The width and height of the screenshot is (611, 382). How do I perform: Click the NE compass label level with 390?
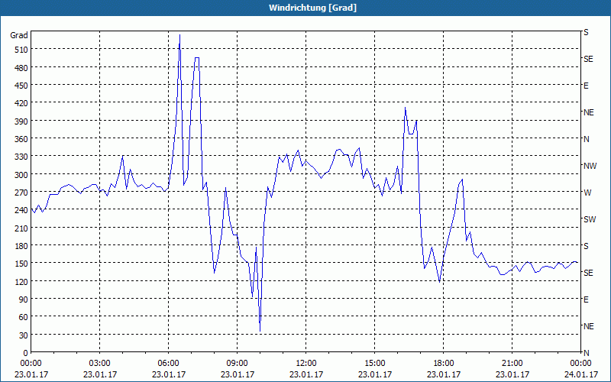tap(588, 112)
